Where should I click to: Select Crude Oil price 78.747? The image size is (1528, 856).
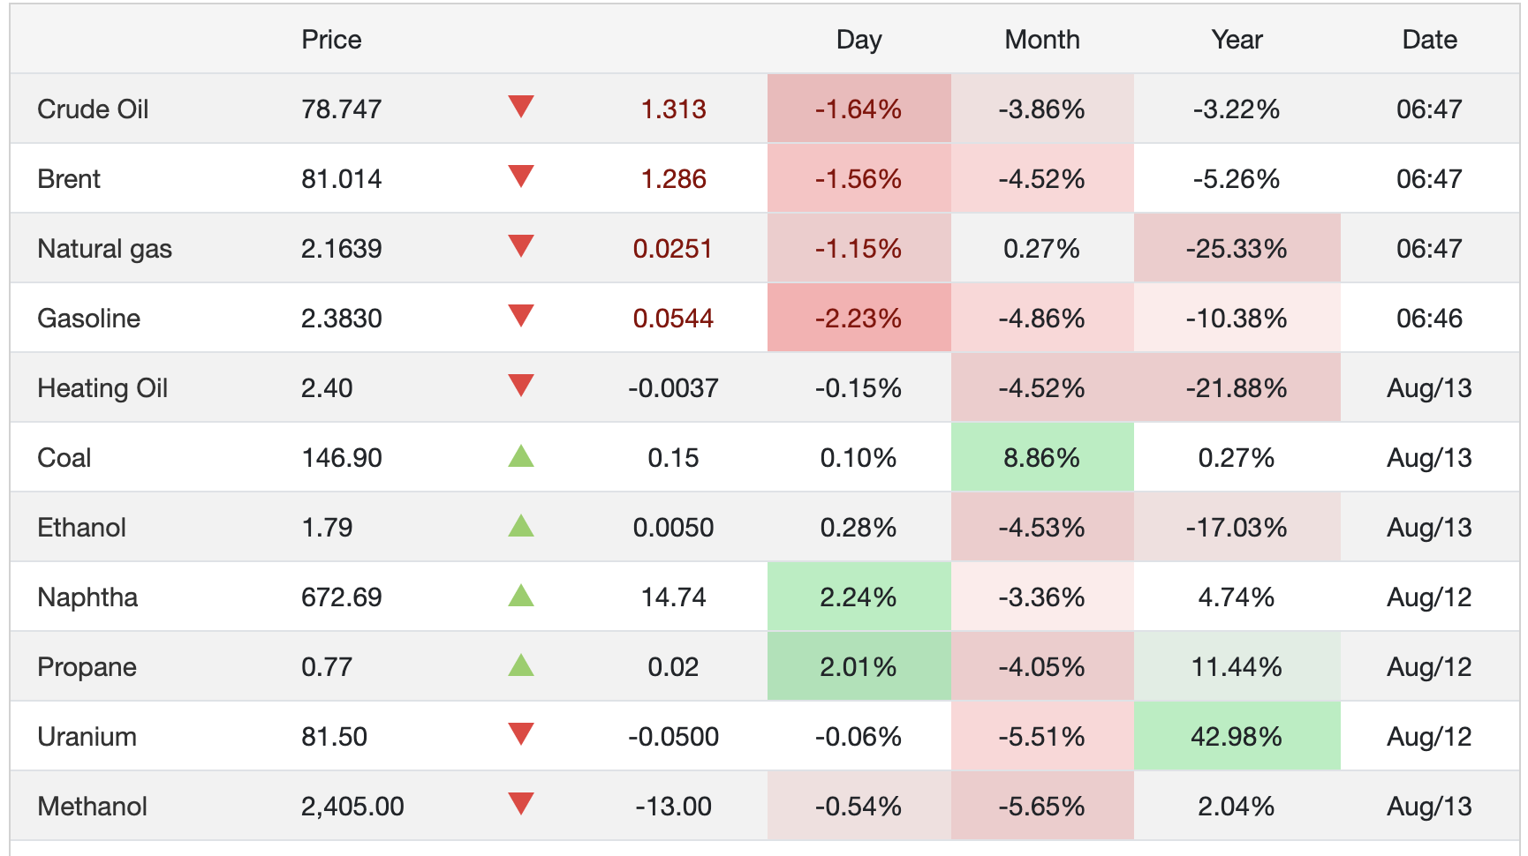pos(341,109)
